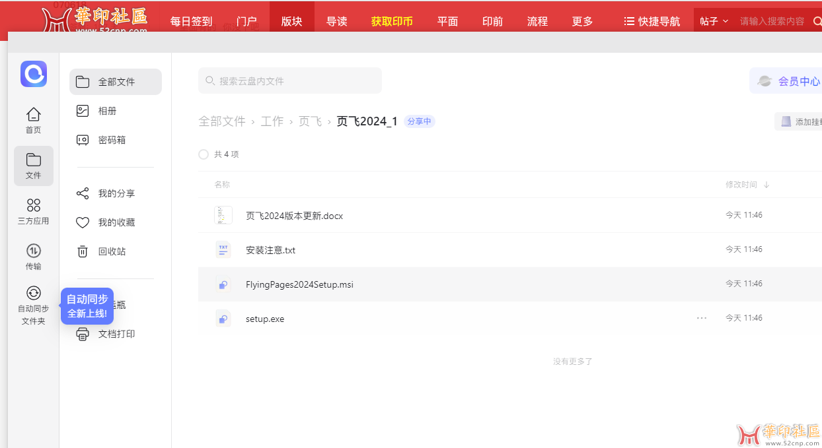822x448 pixels.
Task: Click 每日签到 in site navigation
Action: click(191, 21)
